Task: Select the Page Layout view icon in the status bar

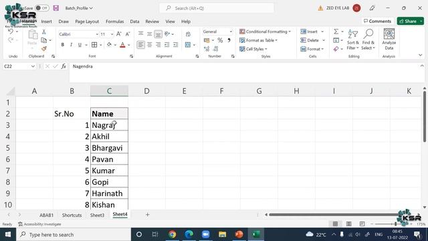Action: coord(348,224)
